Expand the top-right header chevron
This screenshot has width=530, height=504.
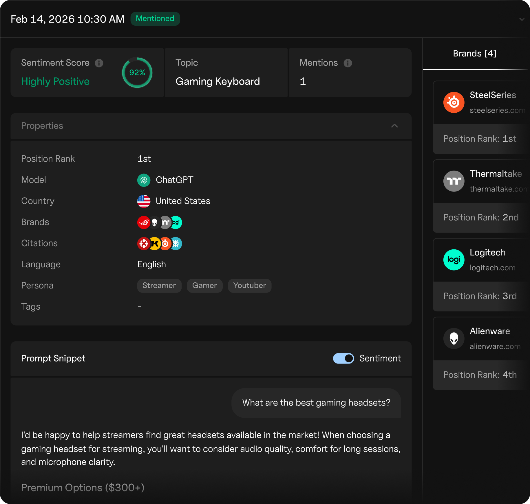pyautogui.click(x=522, y=19)
